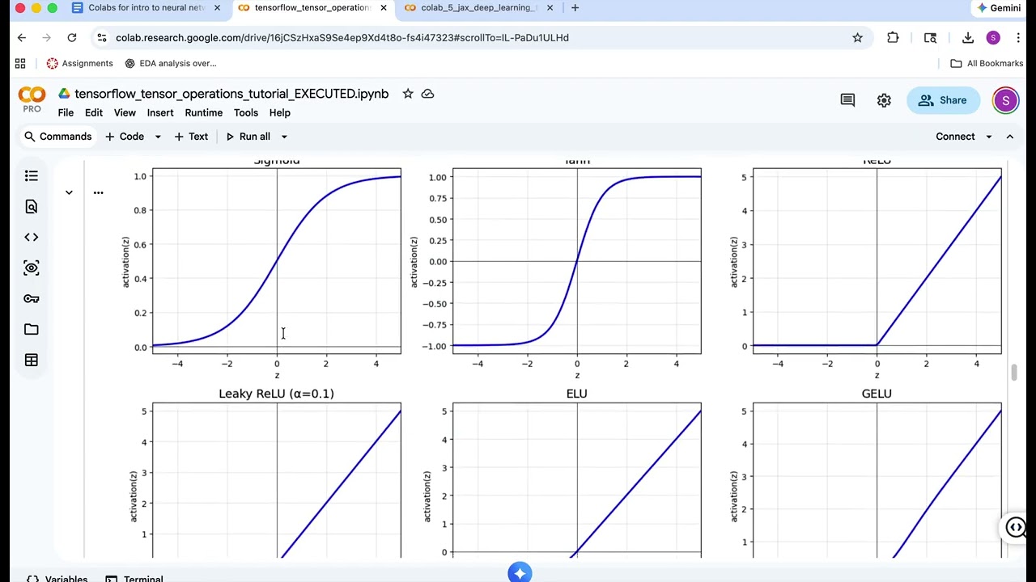Open the browser extensions puzzle icon
The height and width of the screenshot is (582, 1036).
click(x=893, y=37)
